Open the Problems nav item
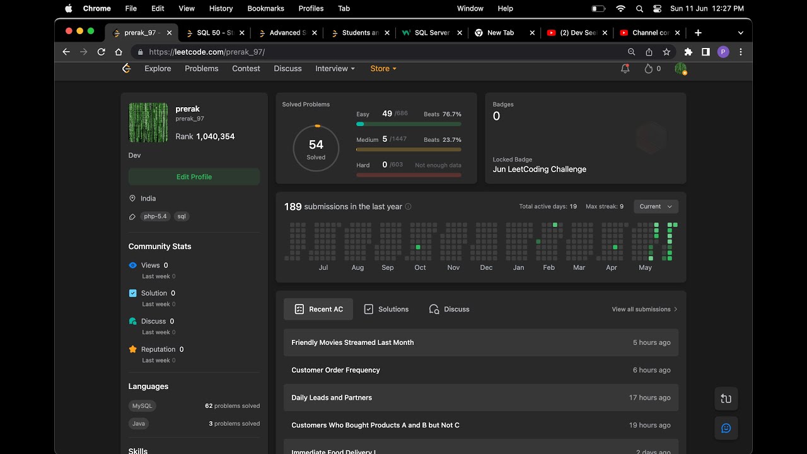 [202, 69]
